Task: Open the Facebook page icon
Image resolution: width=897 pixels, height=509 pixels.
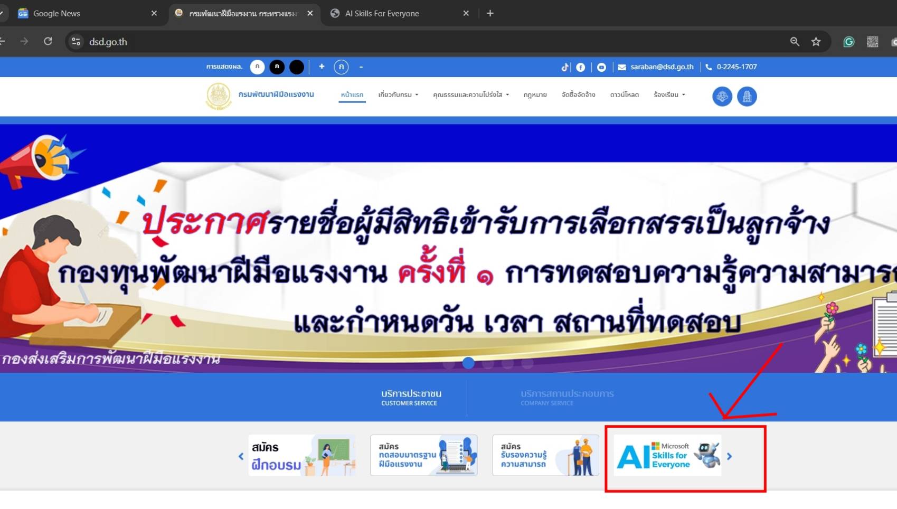Action: [580, 67]
